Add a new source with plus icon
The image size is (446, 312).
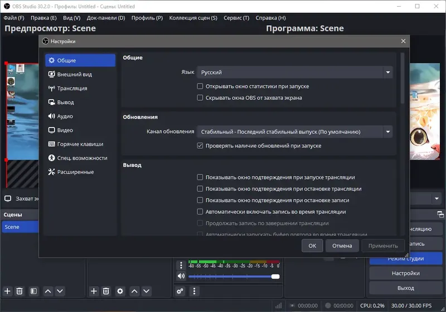pos(94,291)
